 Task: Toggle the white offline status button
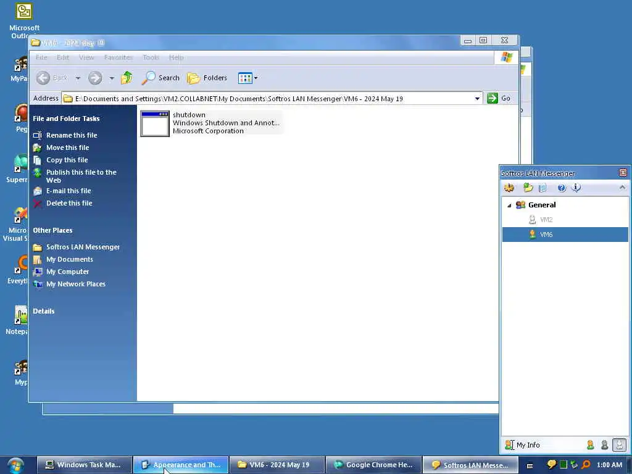coord(620,445)
